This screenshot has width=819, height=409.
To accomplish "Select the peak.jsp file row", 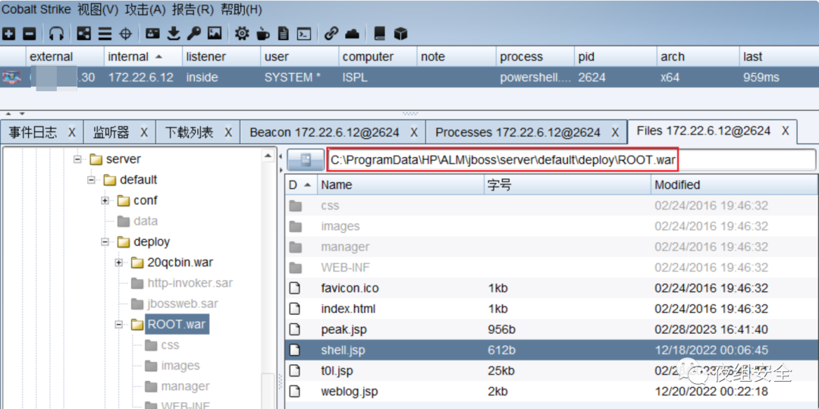I will 551,329.
